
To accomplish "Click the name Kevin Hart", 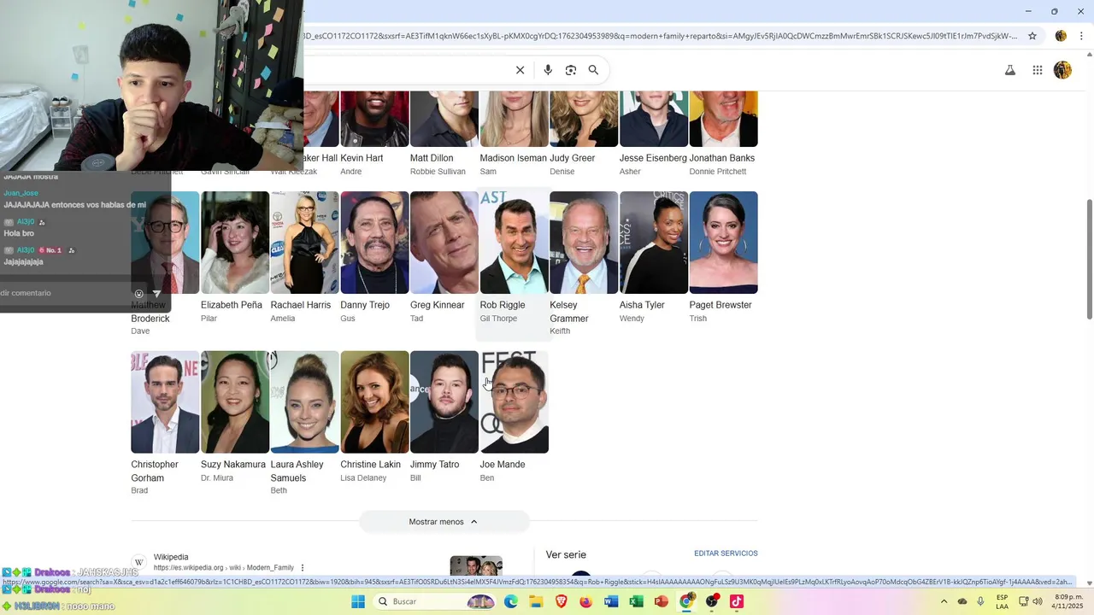I will coord(362,158).
